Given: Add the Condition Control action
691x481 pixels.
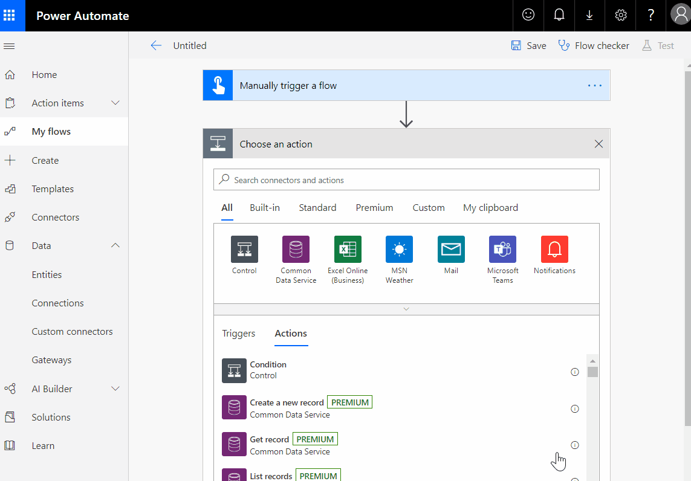Looking at the screenshot, I should (x=400, y=370).
